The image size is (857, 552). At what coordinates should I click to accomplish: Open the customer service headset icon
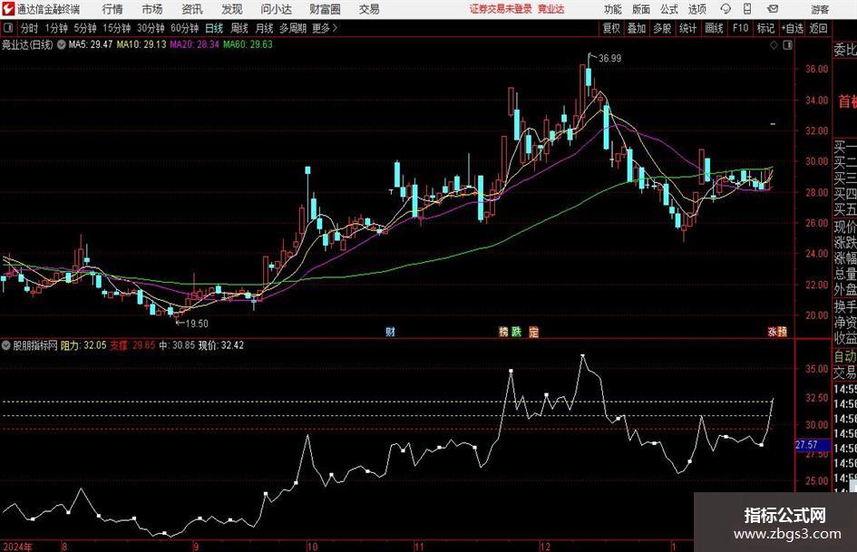click(726, 9)
